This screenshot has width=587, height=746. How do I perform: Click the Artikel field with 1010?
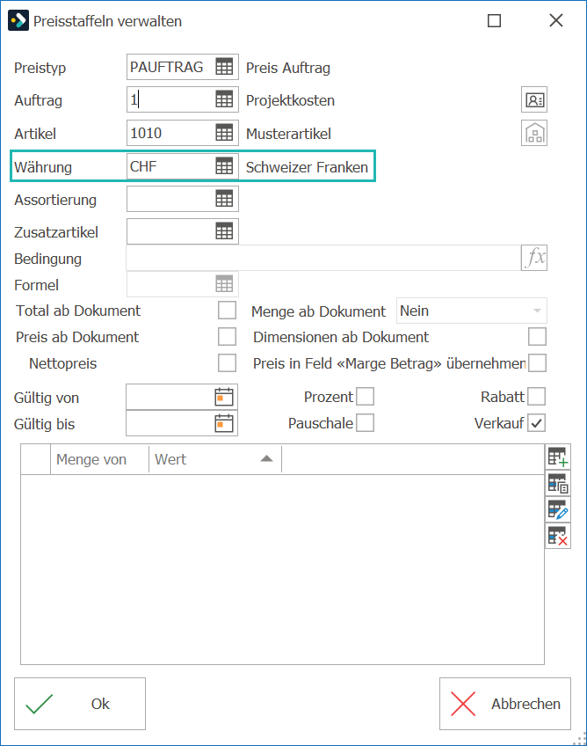(183, 133)
